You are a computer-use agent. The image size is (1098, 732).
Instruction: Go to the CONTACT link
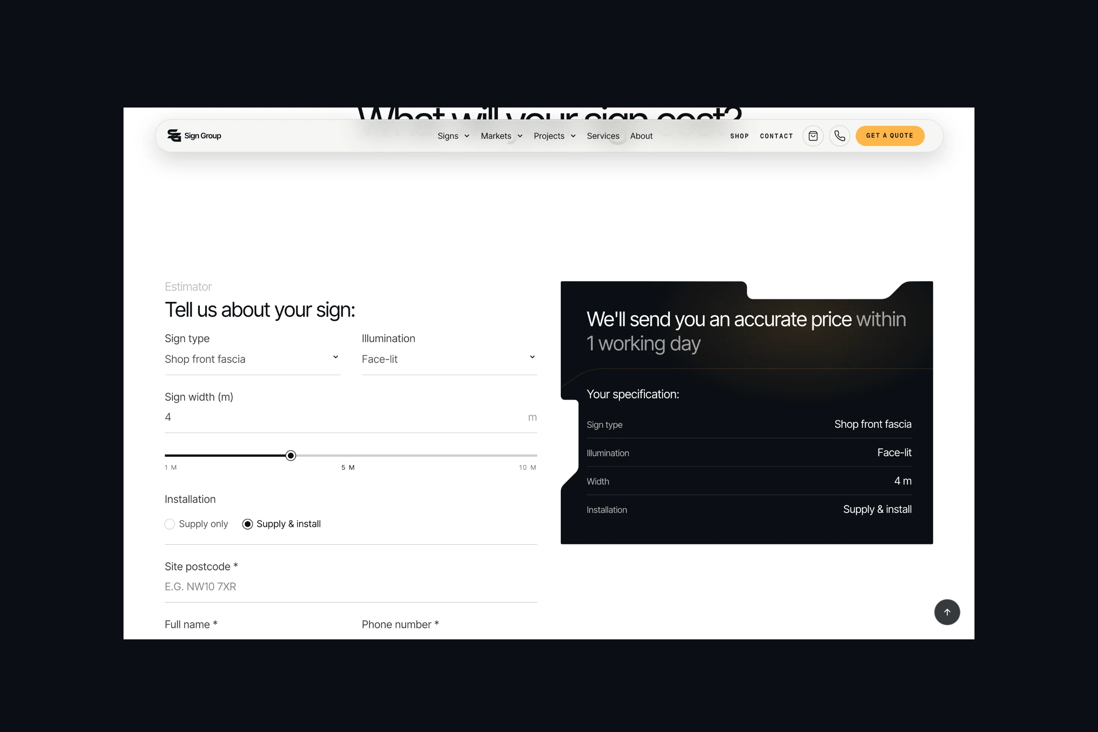click(776, 136)
